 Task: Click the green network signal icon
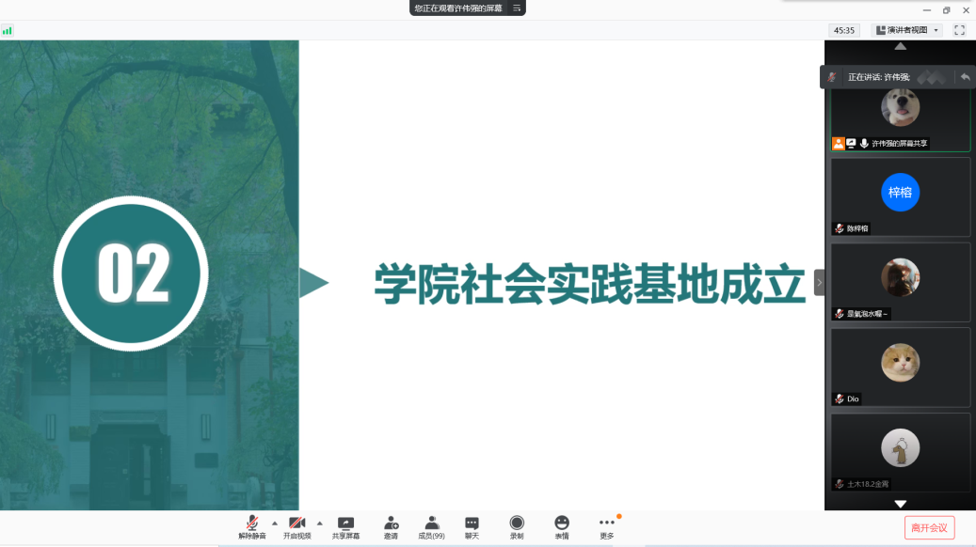[x=8, y=31]
